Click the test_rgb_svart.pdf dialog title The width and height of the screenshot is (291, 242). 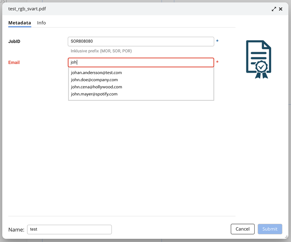[x=27, y=9]
